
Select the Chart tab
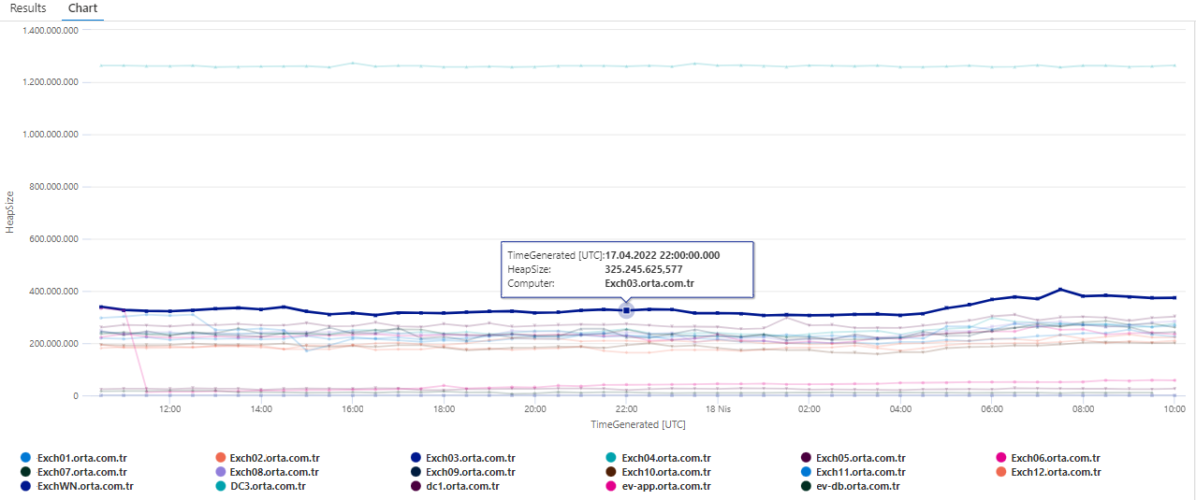83,8
